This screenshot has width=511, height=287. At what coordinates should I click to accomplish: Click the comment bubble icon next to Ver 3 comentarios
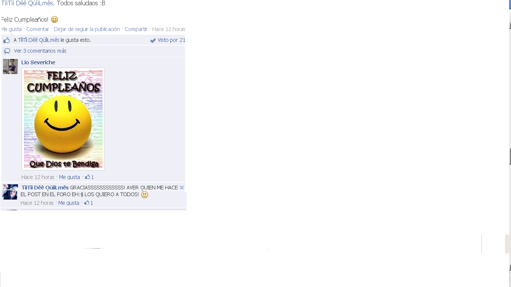pos(7,51)
